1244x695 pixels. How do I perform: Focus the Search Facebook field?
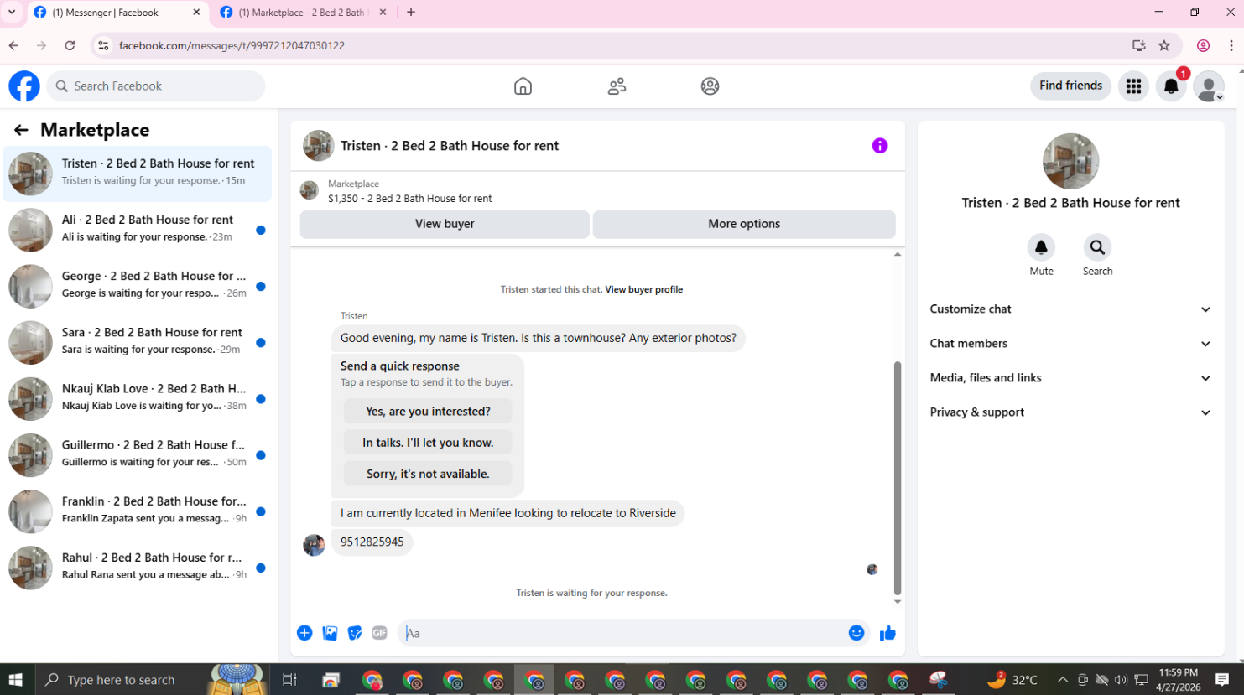(x=156, y=86)
